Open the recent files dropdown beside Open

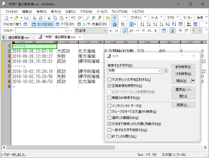[21, 18]
